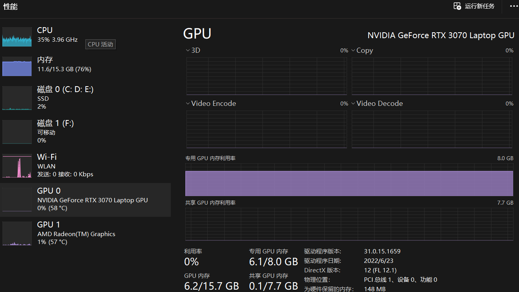This screenshot has height=292, width=519.
Task: Click the 8.0 GB dedicated memory label
Action: coord(505,158)
